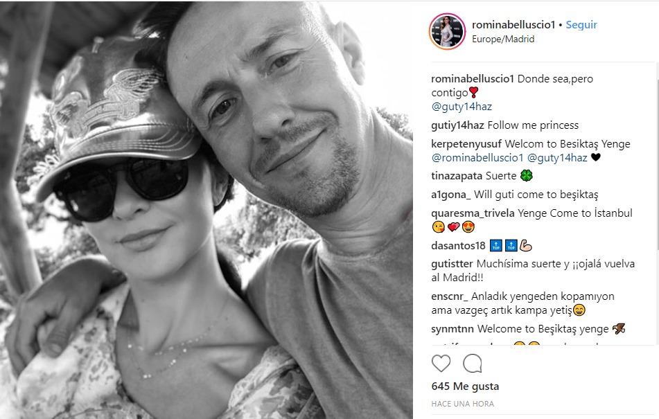Open kerpetenyusuf commenter profile

pyautogui.click(x=466, y=144)
